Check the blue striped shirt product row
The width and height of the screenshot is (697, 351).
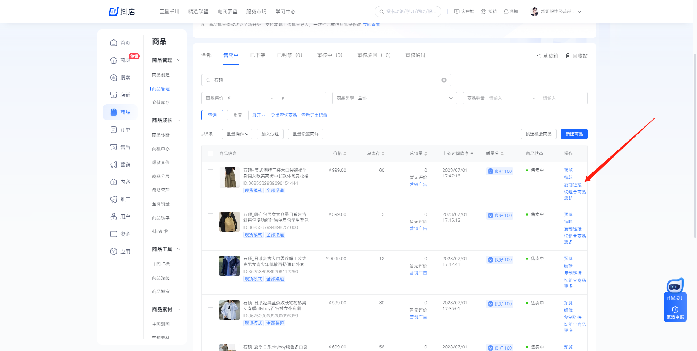(x=211, y=305)
